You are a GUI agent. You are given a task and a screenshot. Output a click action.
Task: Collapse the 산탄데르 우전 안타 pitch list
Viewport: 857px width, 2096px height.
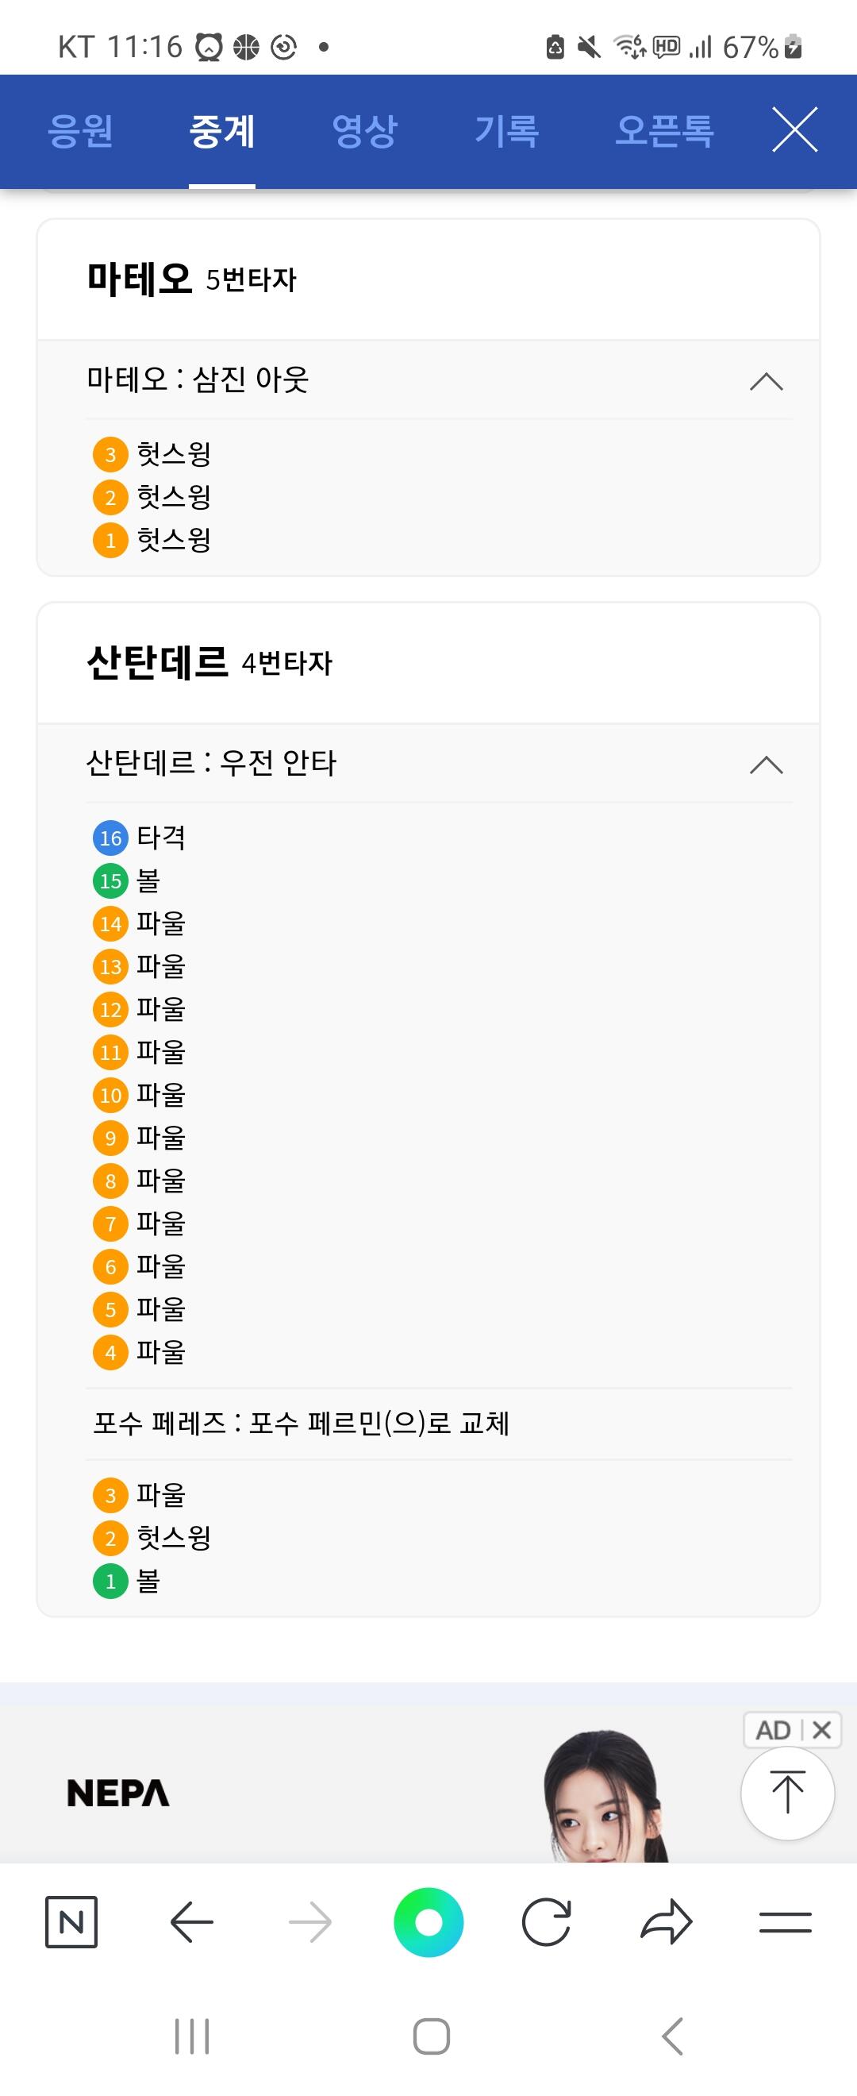click(x=766, y=764)
